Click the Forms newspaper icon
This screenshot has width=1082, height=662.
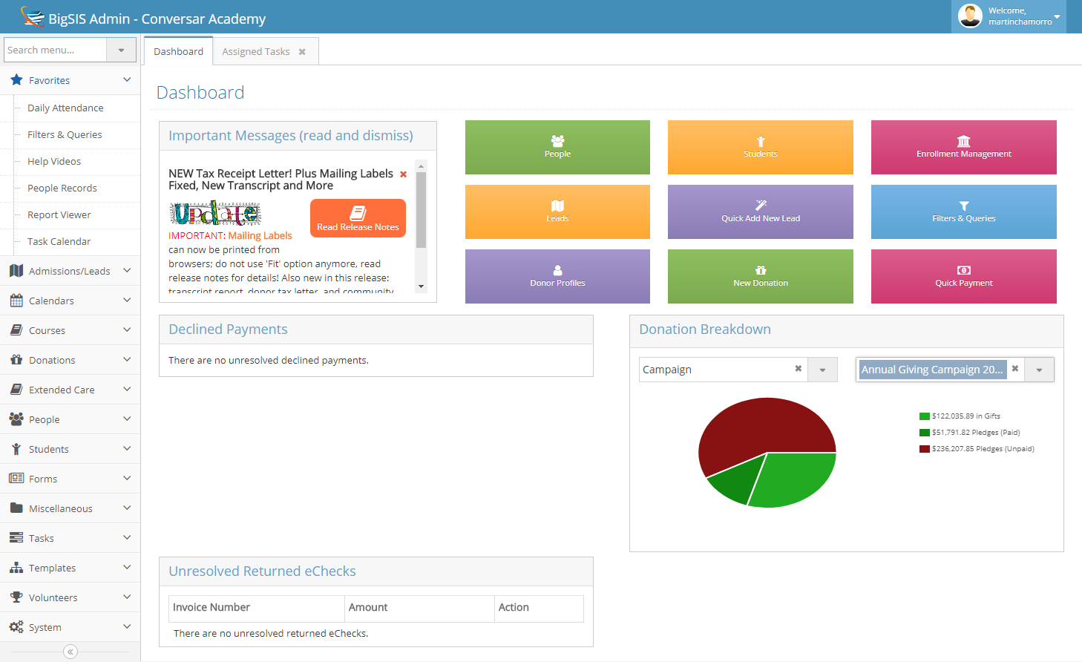[x=16, y=479]
